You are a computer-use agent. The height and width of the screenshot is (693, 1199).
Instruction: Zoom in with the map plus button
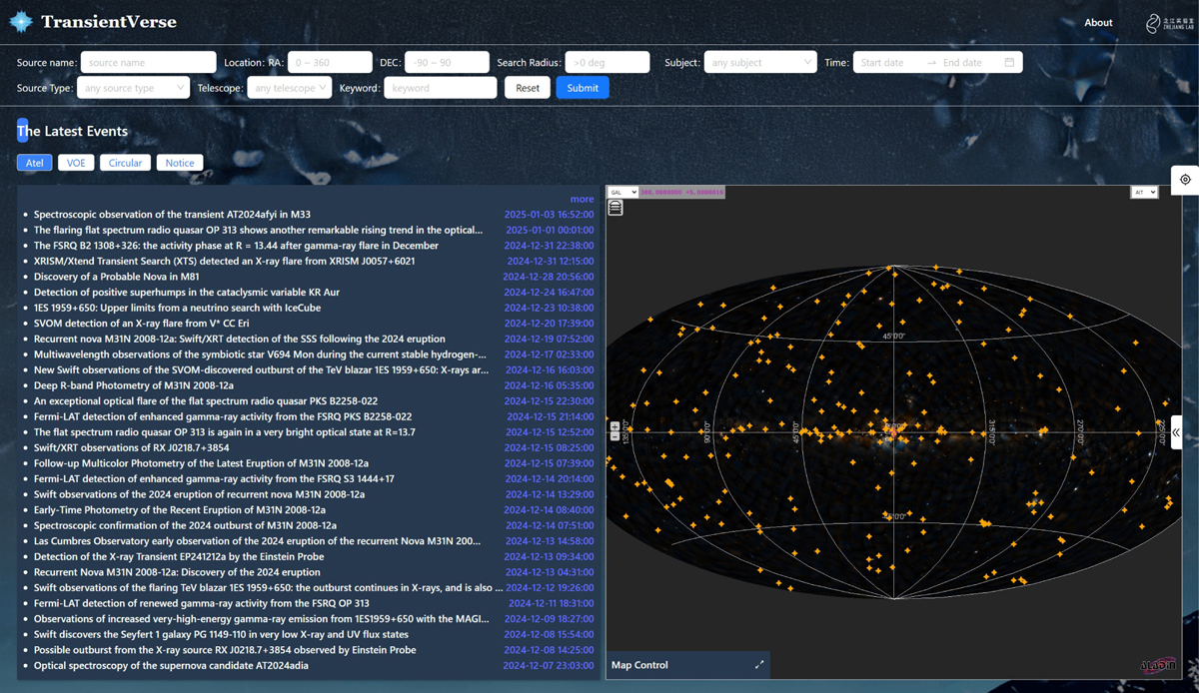point(614,427)
